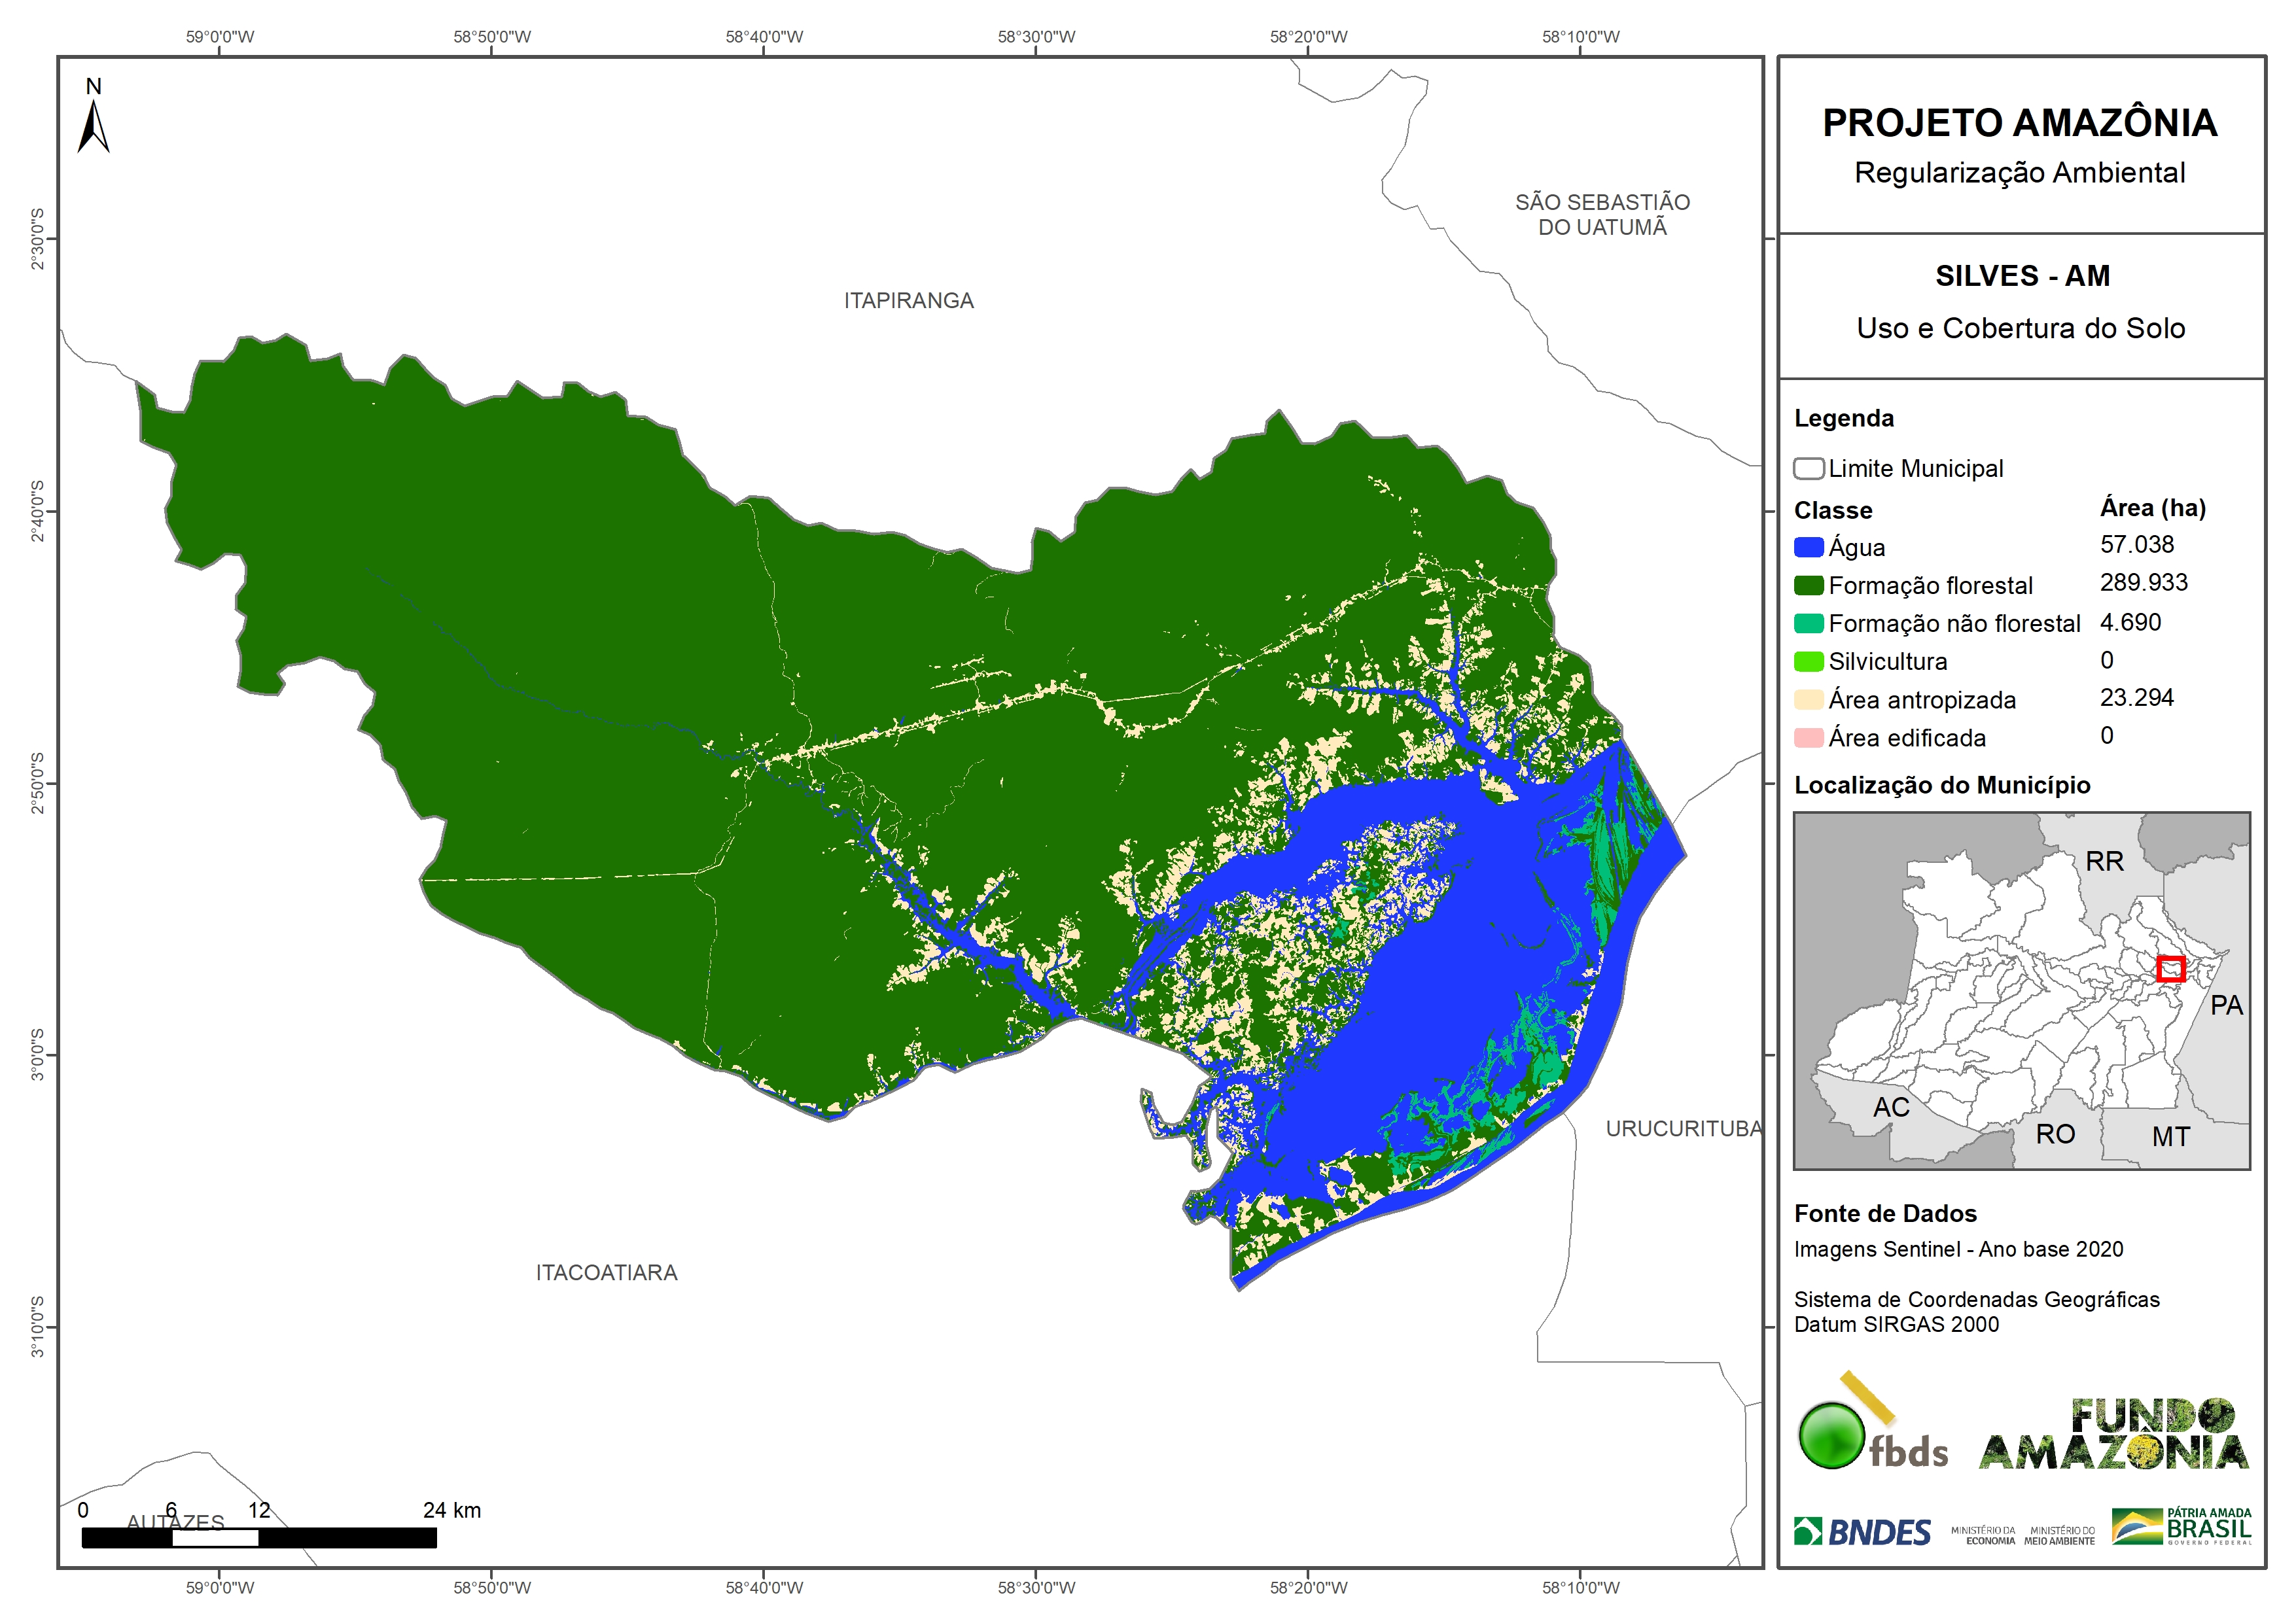
Task: Click the north arrow compass icon
Action: 93,127
